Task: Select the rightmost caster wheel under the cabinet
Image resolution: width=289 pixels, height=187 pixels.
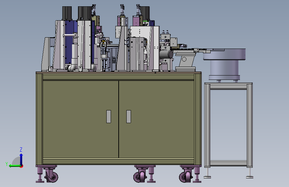Action: click(x=186, y=177)
